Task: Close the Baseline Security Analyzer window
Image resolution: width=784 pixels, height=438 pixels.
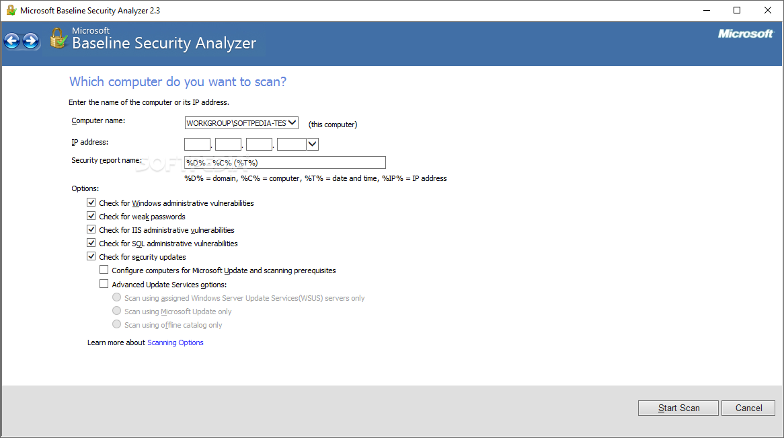Action: pyautogui.click(x=767, y=10)
